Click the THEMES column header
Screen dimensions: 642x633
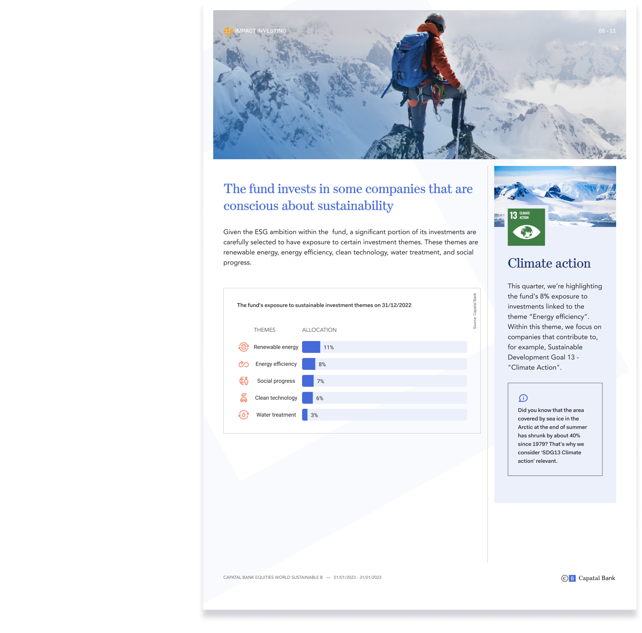[x=265, y=330]
